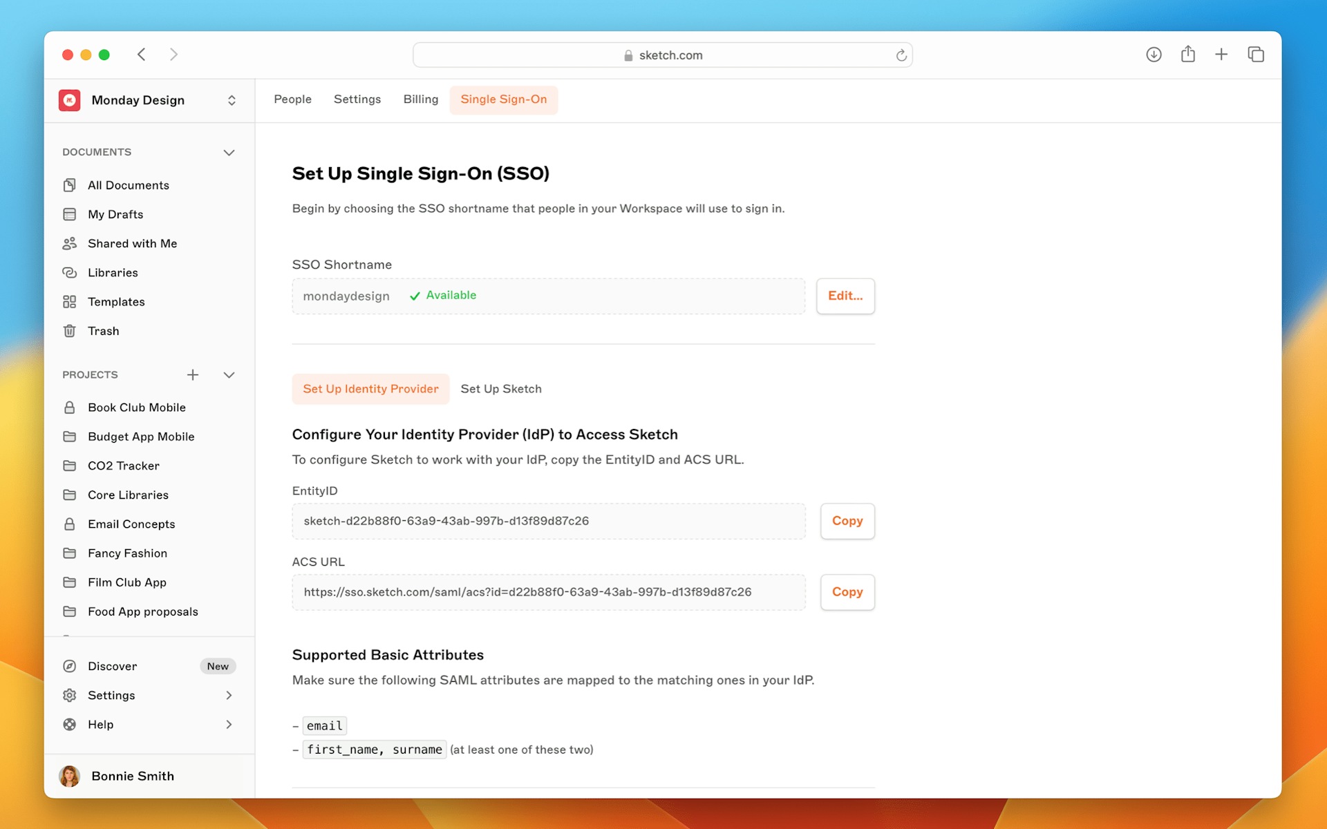Click the CO2 Tracker folder icon

tap(69, 466)
